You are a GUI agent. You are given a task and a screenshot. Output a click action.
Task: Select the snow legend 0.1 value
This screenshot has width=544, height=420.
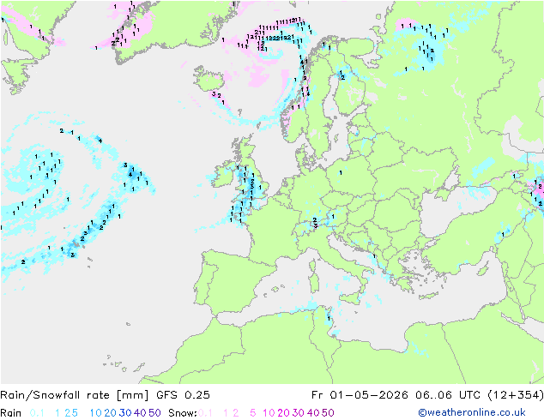click(x=205, y=413)
